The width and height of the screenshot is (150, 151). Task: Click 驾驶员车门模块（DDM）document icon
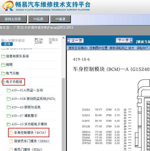[x=11, y=141]
